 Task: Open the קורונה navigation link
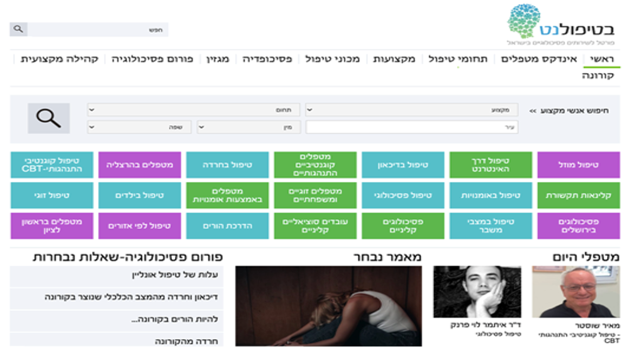click(599, 76)
